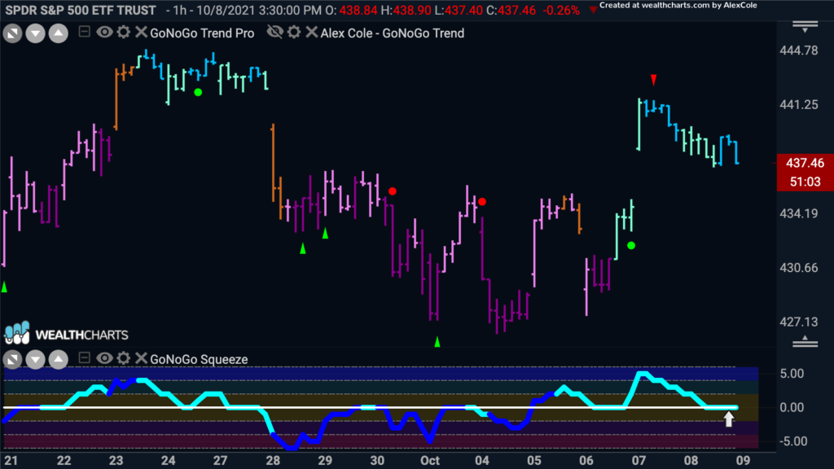
Task: Click the GoNoGo Trend Pro label
Action: click(202, 33)
